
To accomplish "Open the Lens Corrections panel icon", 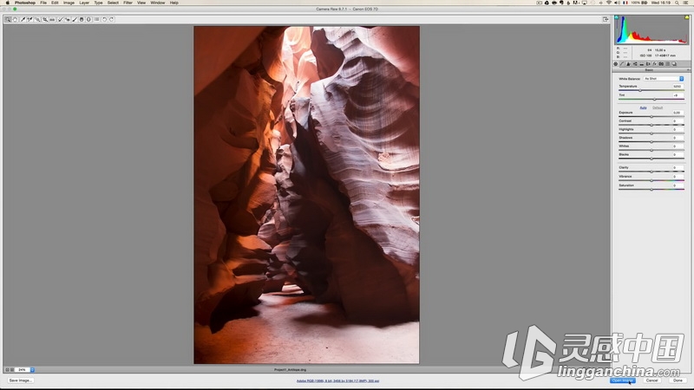I will click(x=648, y=64).
